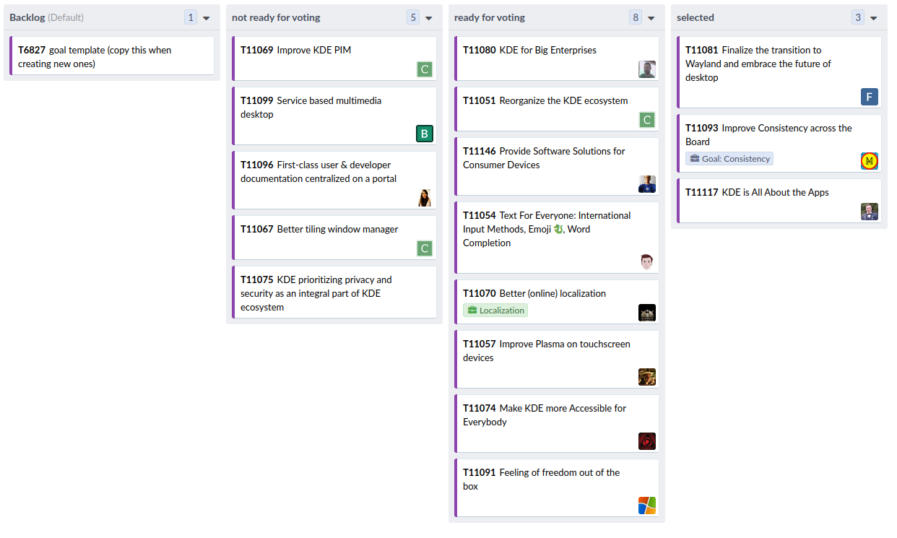Click the 'B' avatar on Service based multimedia card
897x538 pixels.
click(x=425, y=134)
